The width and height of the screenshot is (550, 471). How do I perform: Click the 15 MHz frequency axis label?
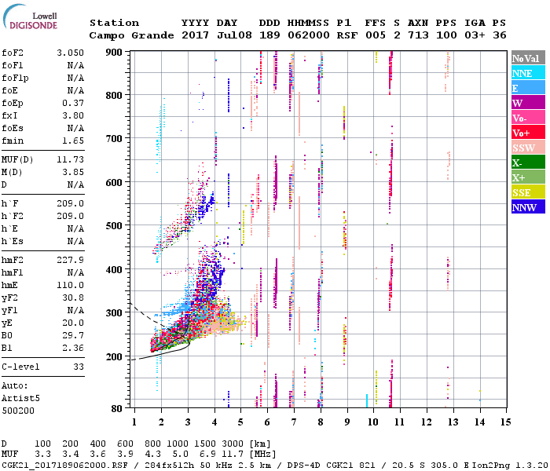tap(505, 422)
